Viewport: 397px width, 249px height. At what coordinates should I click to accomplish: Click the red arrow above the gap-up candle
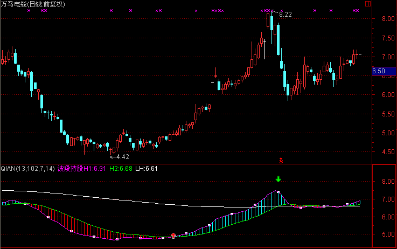point(216,72)
